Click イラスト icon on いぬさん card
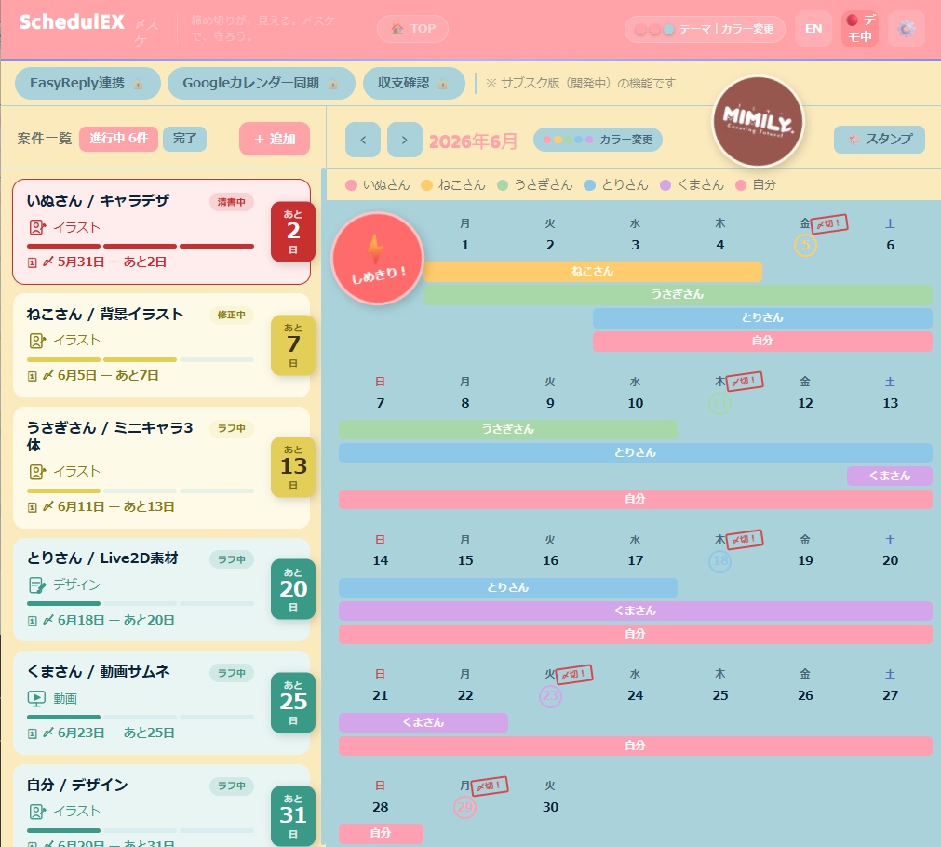This screenshot has width=941, height=847. (x=37, y=227)
